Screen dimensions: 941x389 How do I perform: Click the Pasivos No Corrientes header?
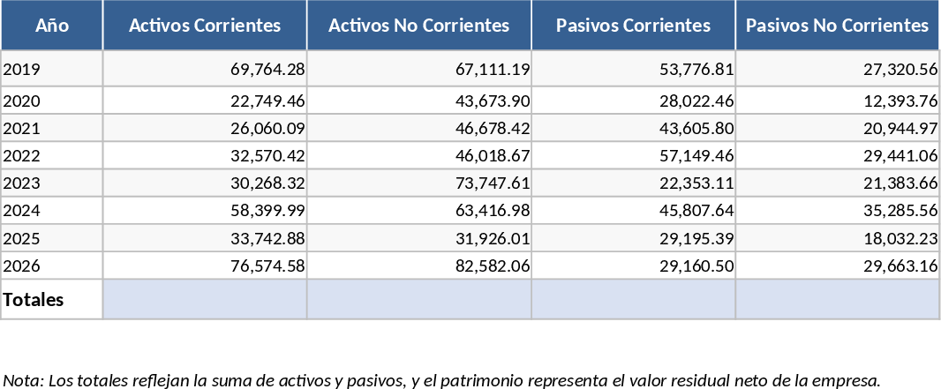(x=837, y=26)
